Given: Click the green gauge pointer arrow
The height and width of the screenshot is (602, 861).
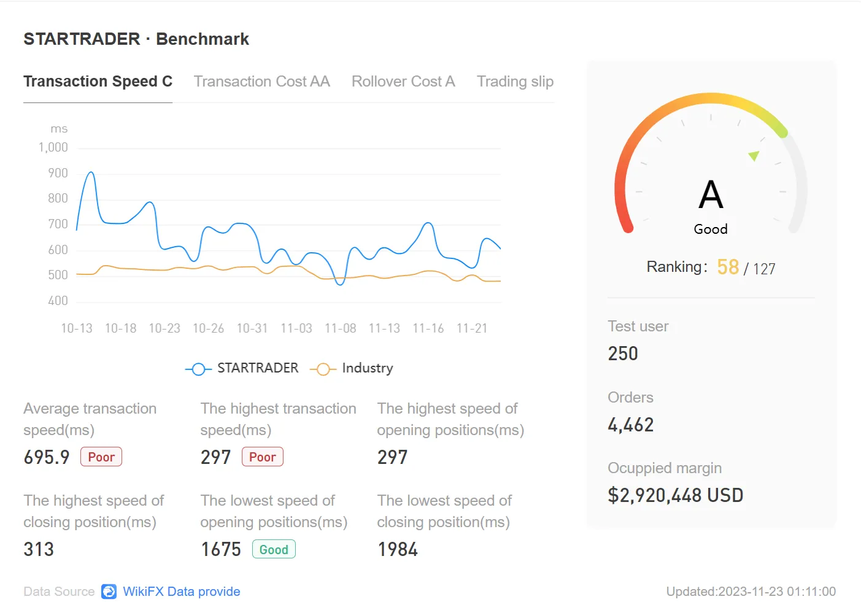Looking at the screenshot, I should point(754,155).
